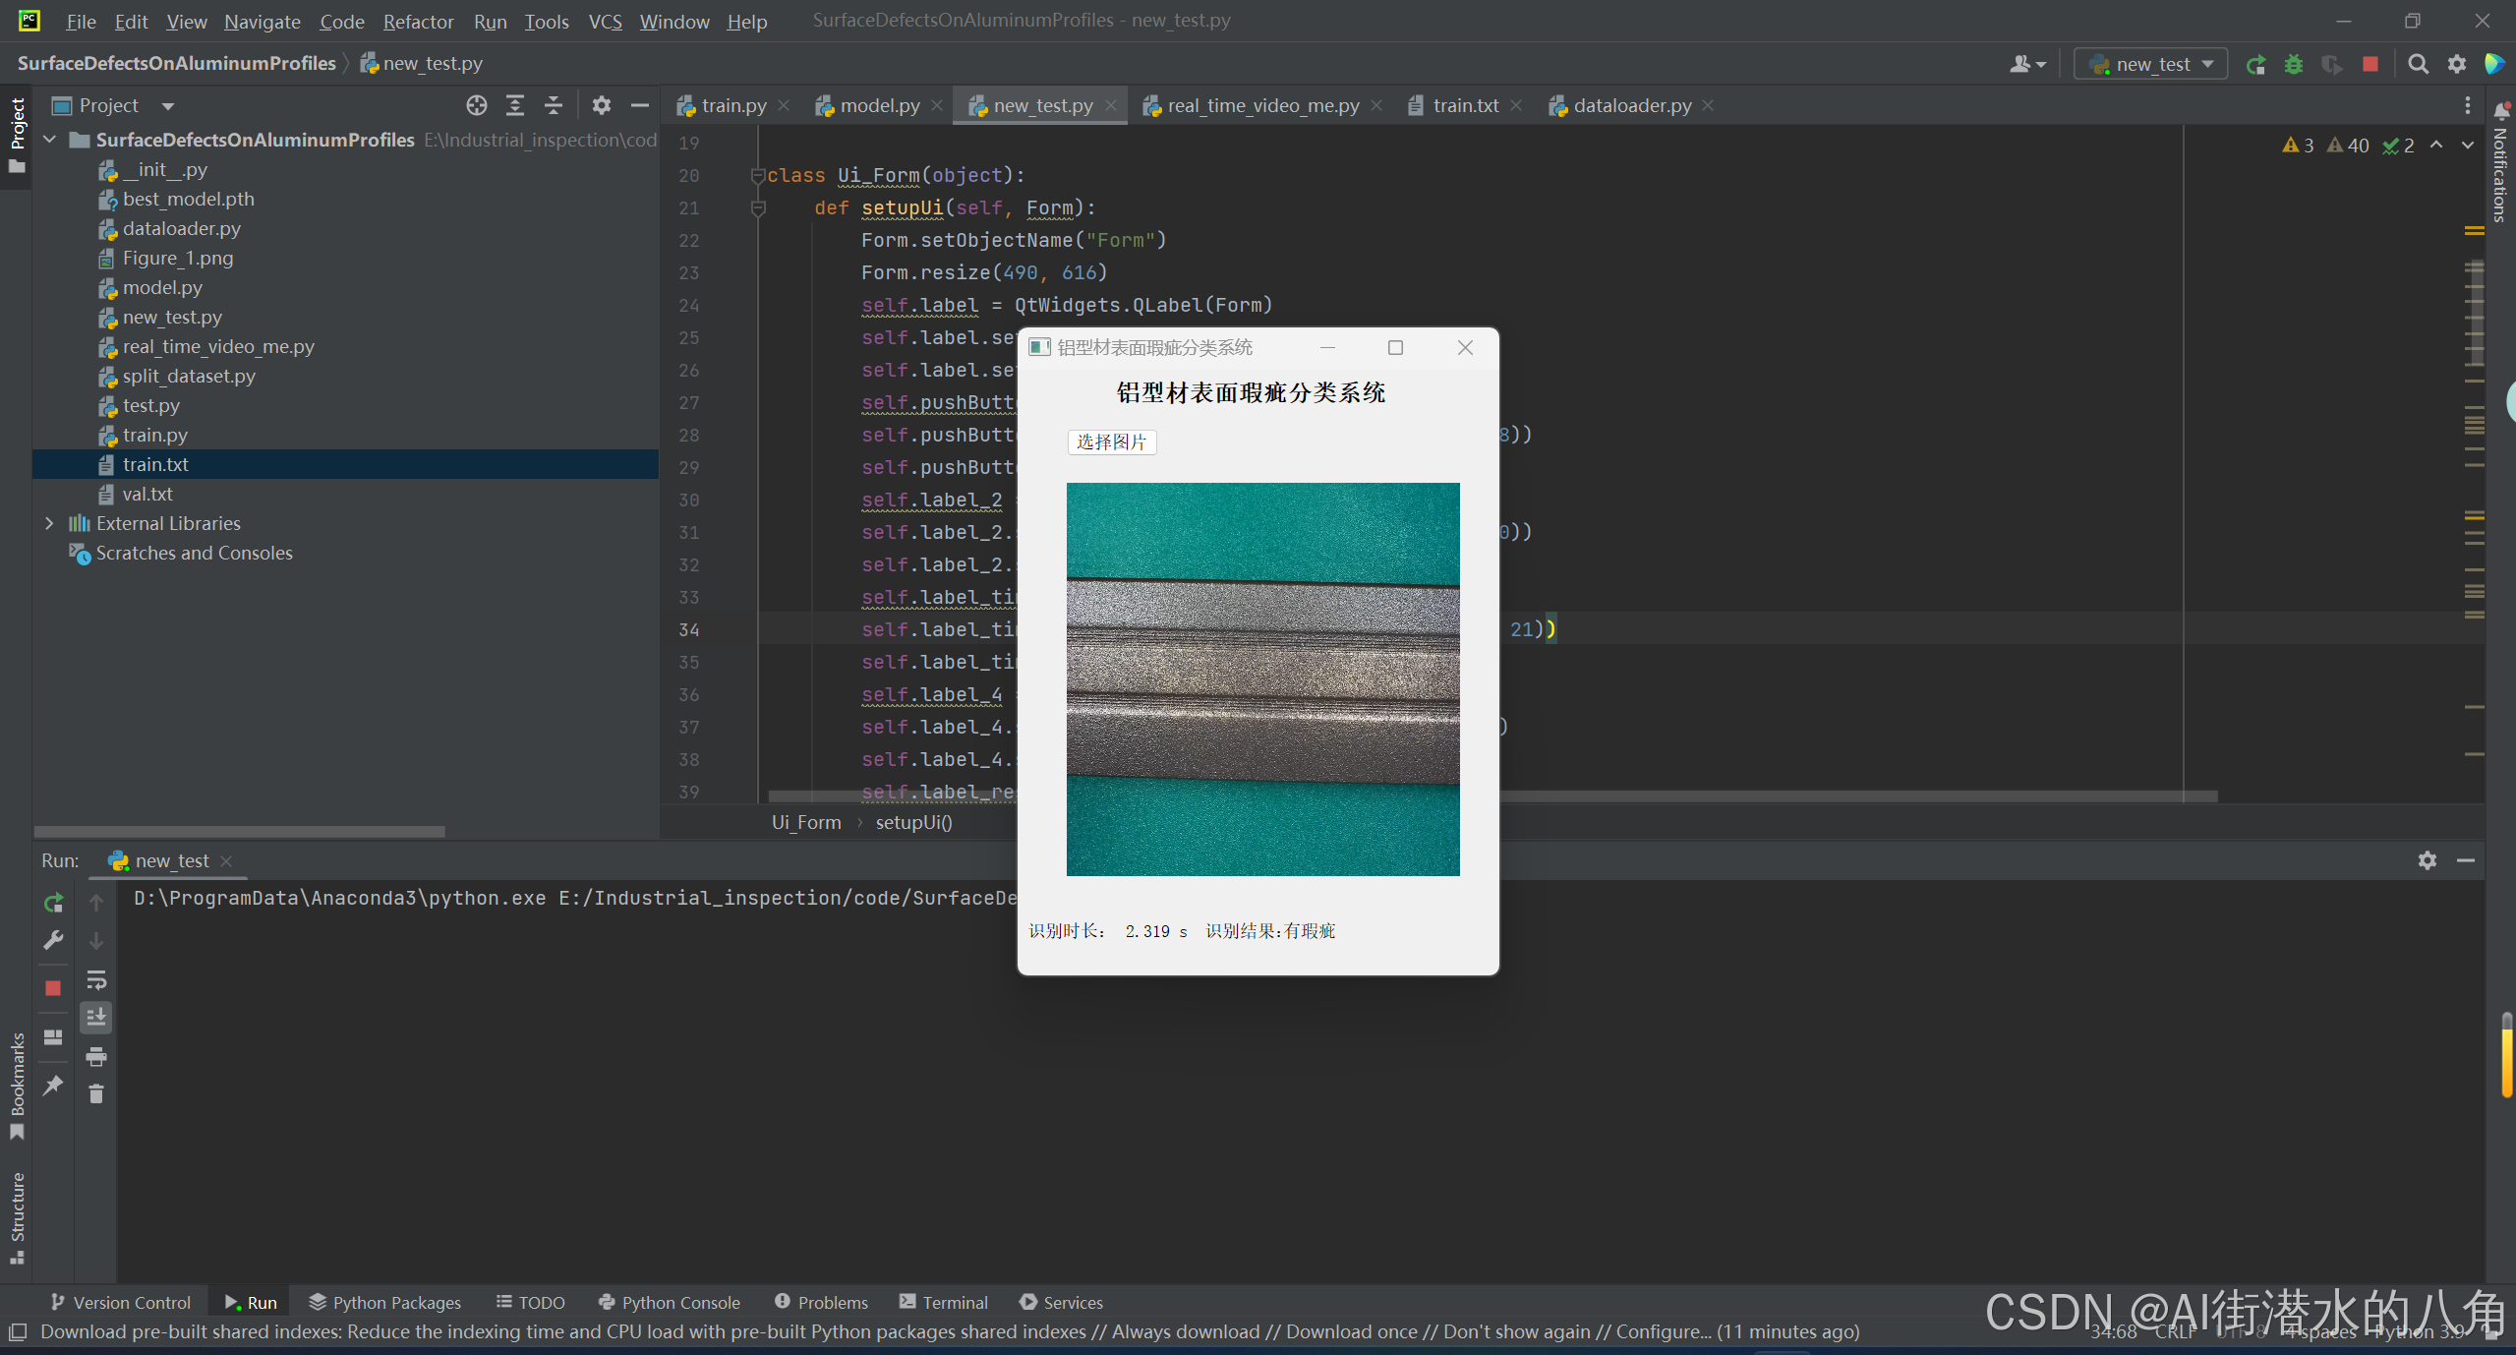Click the 选择图片 button in the dialog
Viewport: 2516px width, 1355px height.
1111,442
